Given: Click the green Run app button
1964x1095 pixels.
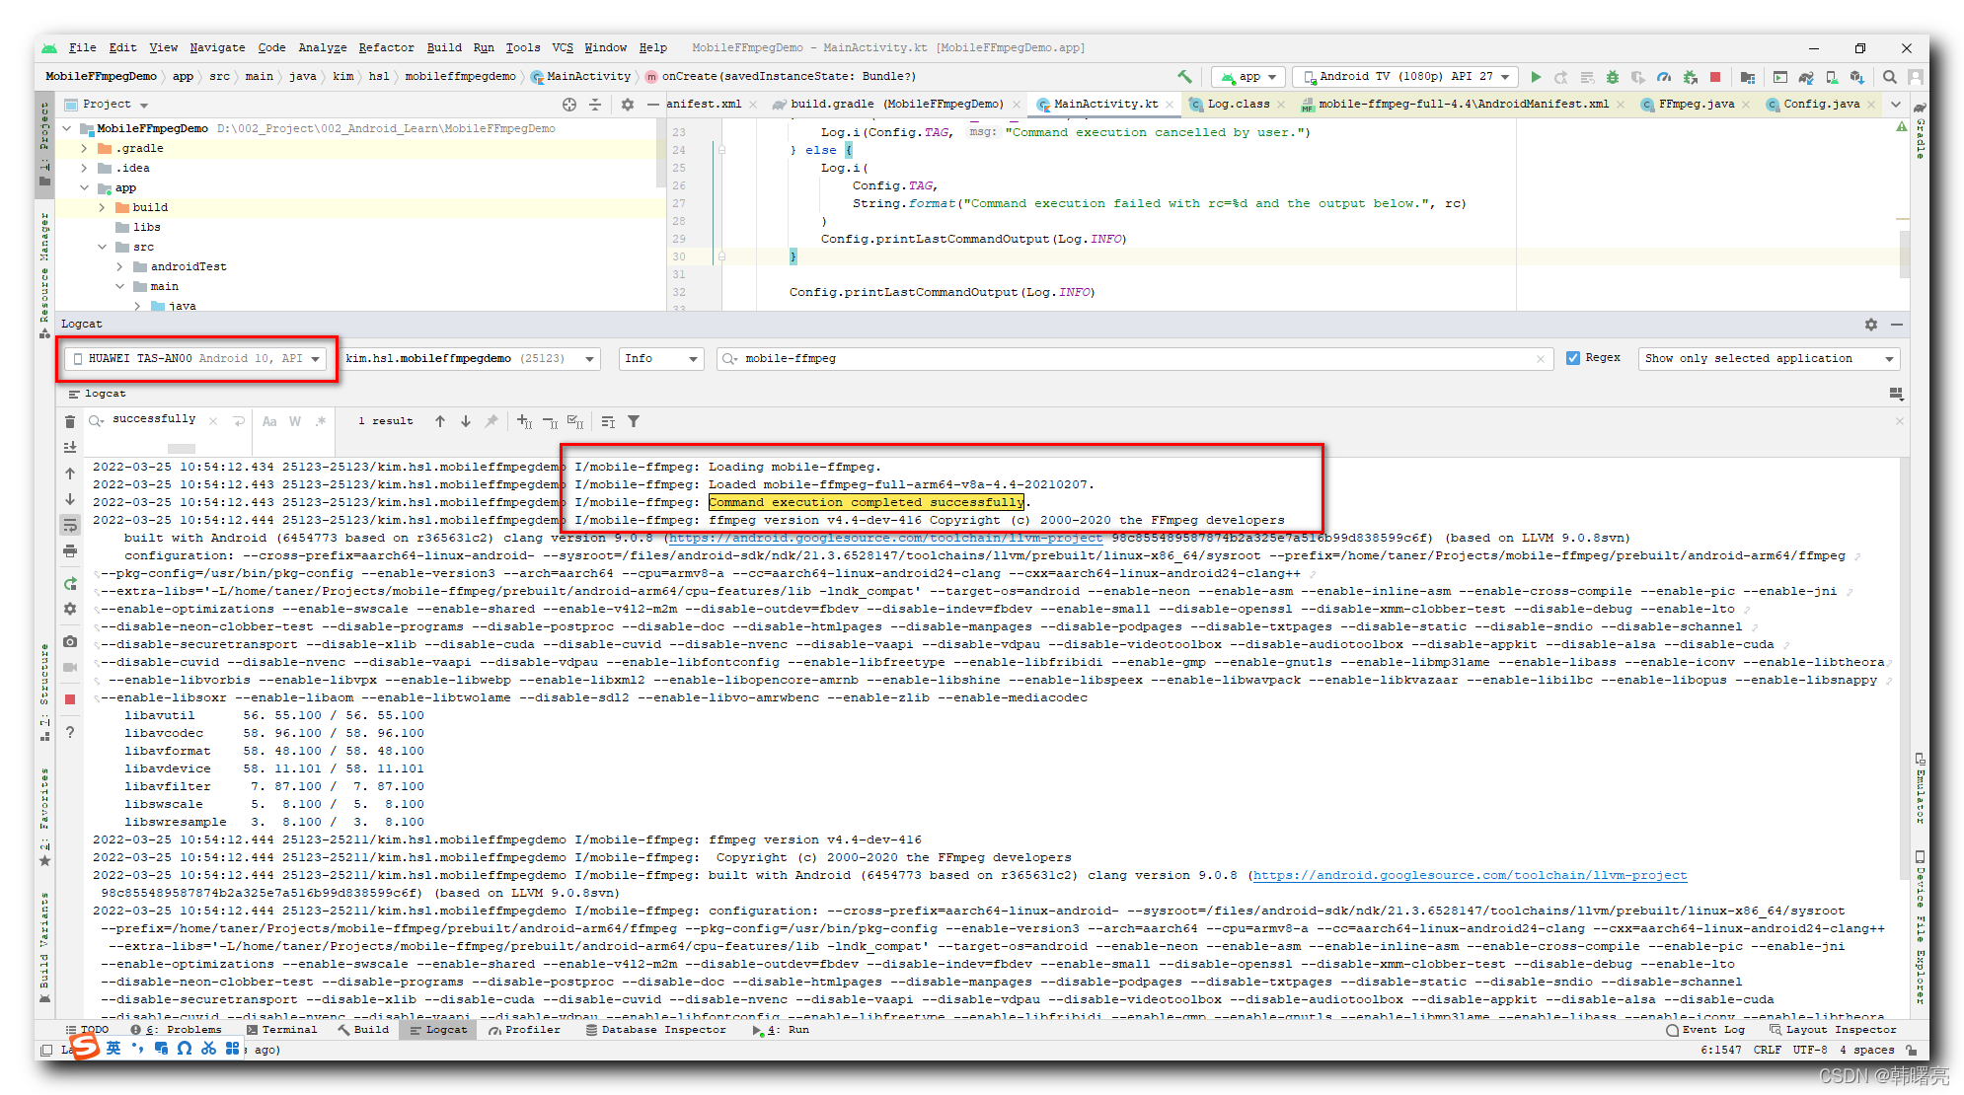Looking at the screenshot, I should click(1536, 77).
